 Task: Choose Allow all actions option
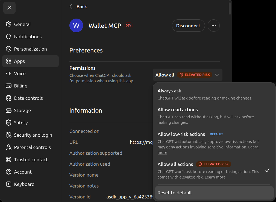(214, 170)
